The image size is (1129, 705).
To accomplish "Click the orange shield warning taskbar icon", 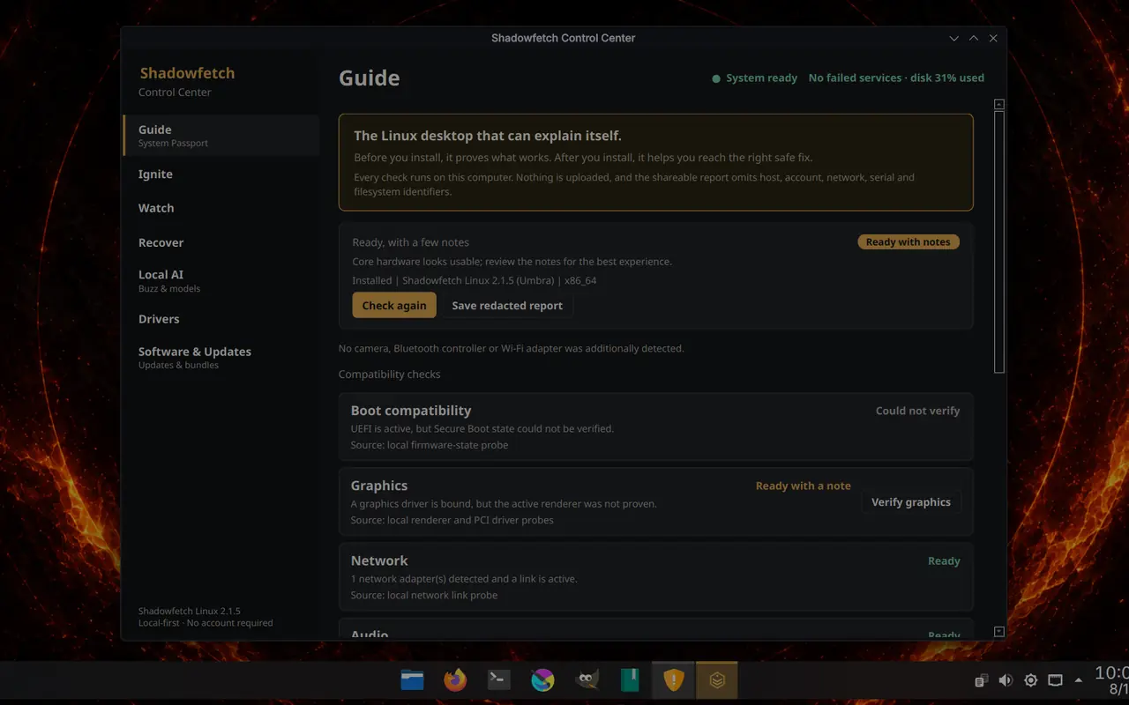I will (674, 679).
